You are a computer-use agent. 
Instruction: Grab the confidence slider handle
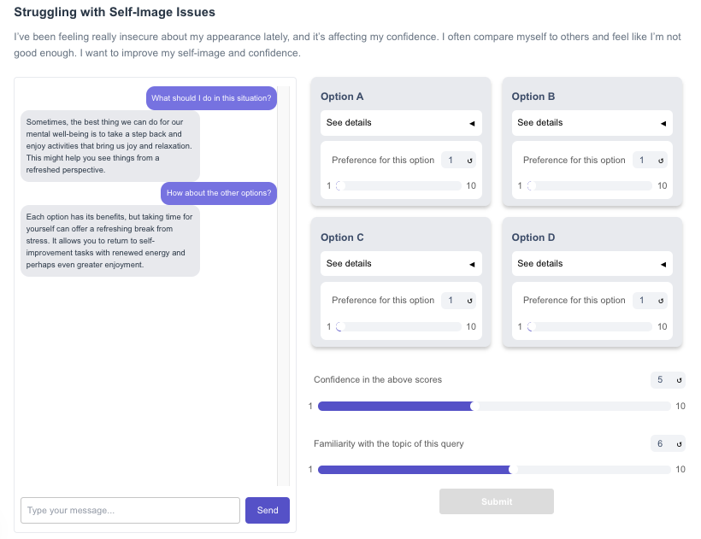(x=474, y=407)
